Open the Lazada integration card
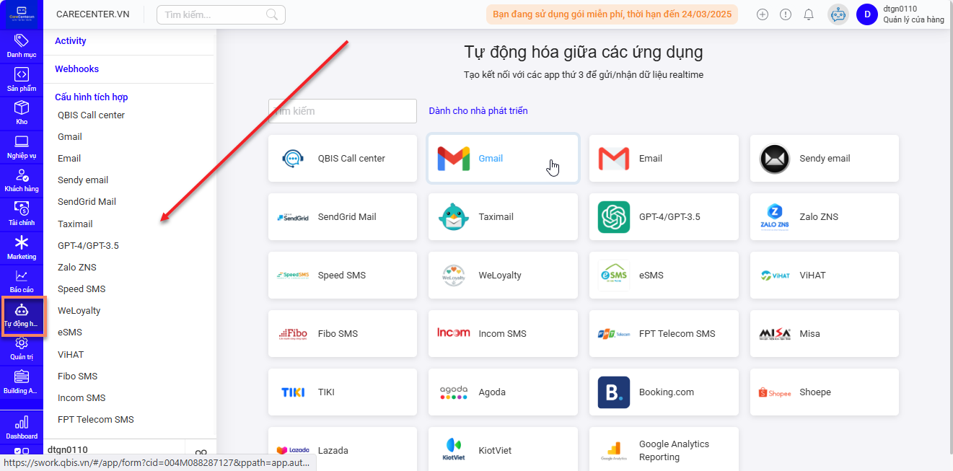Screen dimensions: 953x471 click(343, 449)
